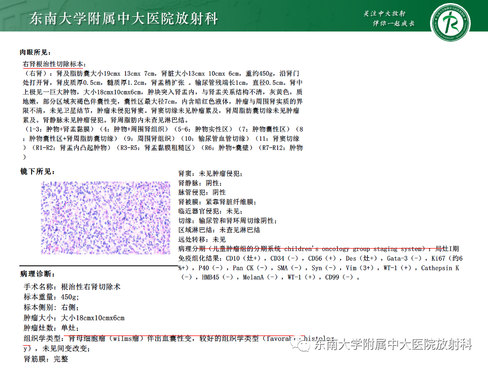The image size is (488, 366).
Task: Click the line 肾筋膜：完整
Action: click(x=46, y=359)
